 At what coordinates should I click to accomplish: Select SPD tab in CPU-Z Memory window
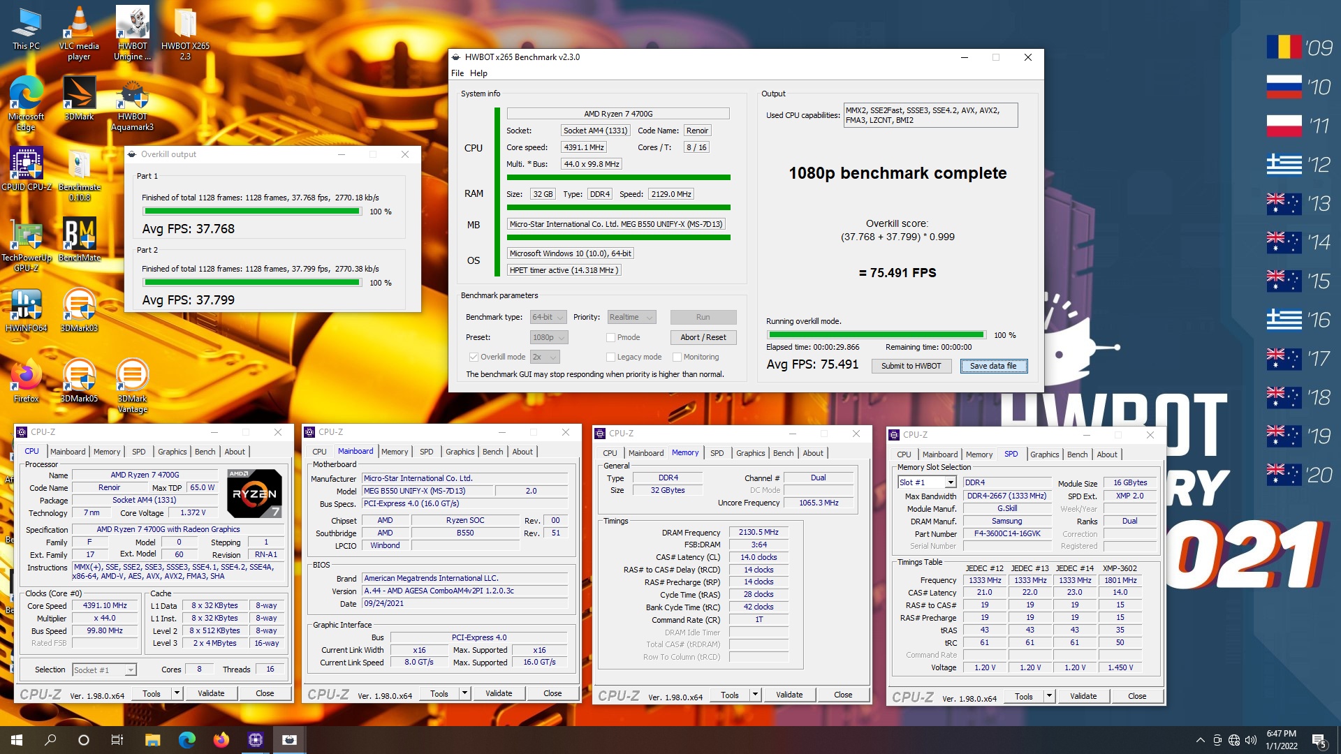click(x=717, y=453)
